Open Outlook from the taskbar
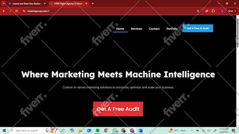This screenshot has width=239, height=134. (x=89, y=130)
